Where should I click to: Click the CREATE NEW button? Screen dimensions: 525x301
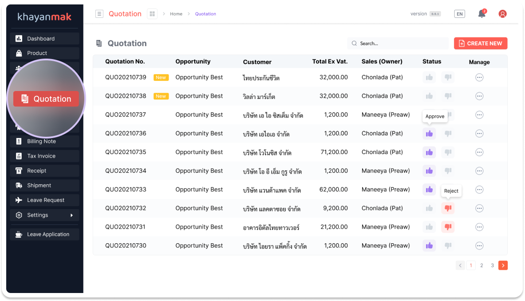click(x=480, y=44)
